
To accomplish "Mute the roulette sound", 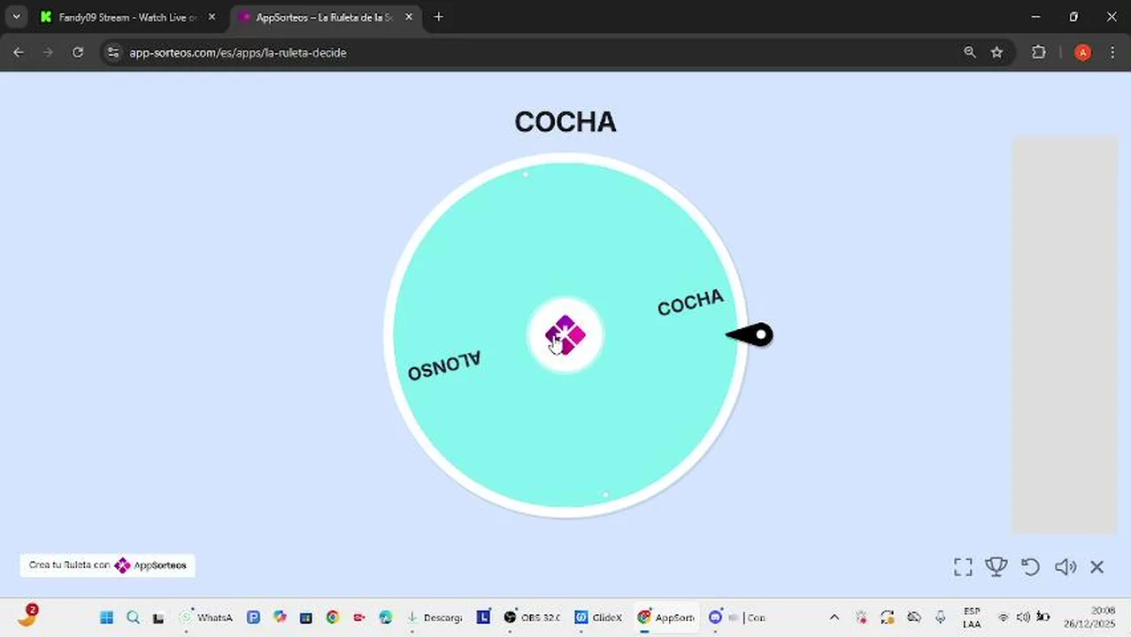I will click(x=1065, y=567).
